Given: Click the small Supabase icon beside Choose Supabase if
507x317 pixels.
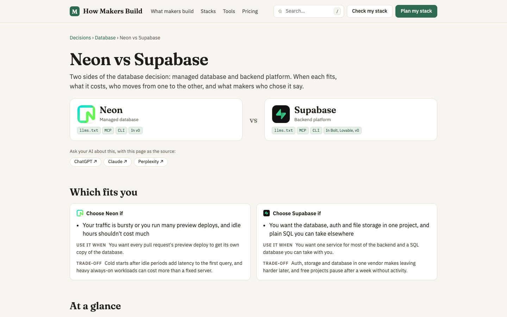Looking at the screenshot, I should (267, 213).
